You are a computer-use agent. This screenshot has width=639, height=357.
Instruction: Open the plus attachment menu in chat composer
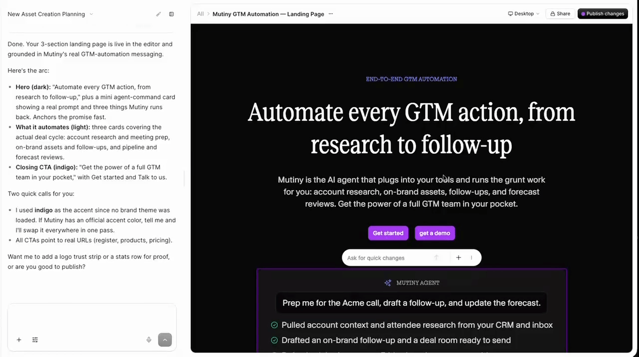point(19,340)
